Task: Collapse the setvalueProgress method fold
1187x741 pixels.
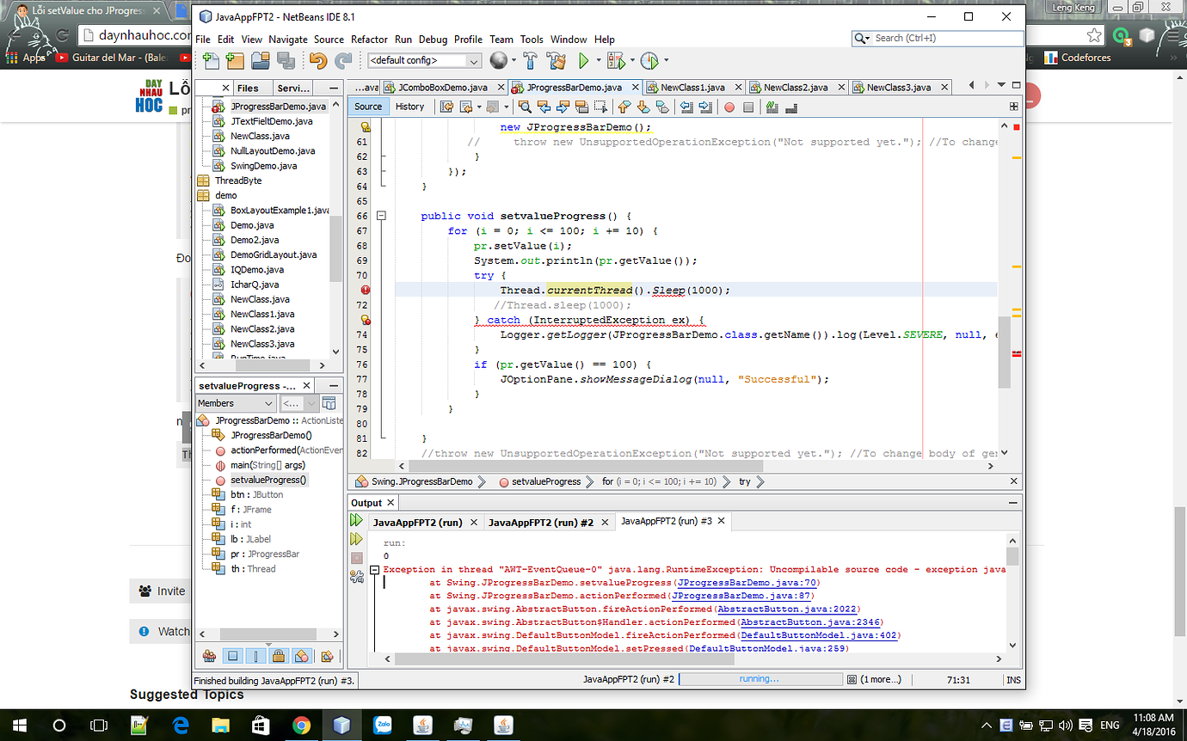Action: [381, 216]
